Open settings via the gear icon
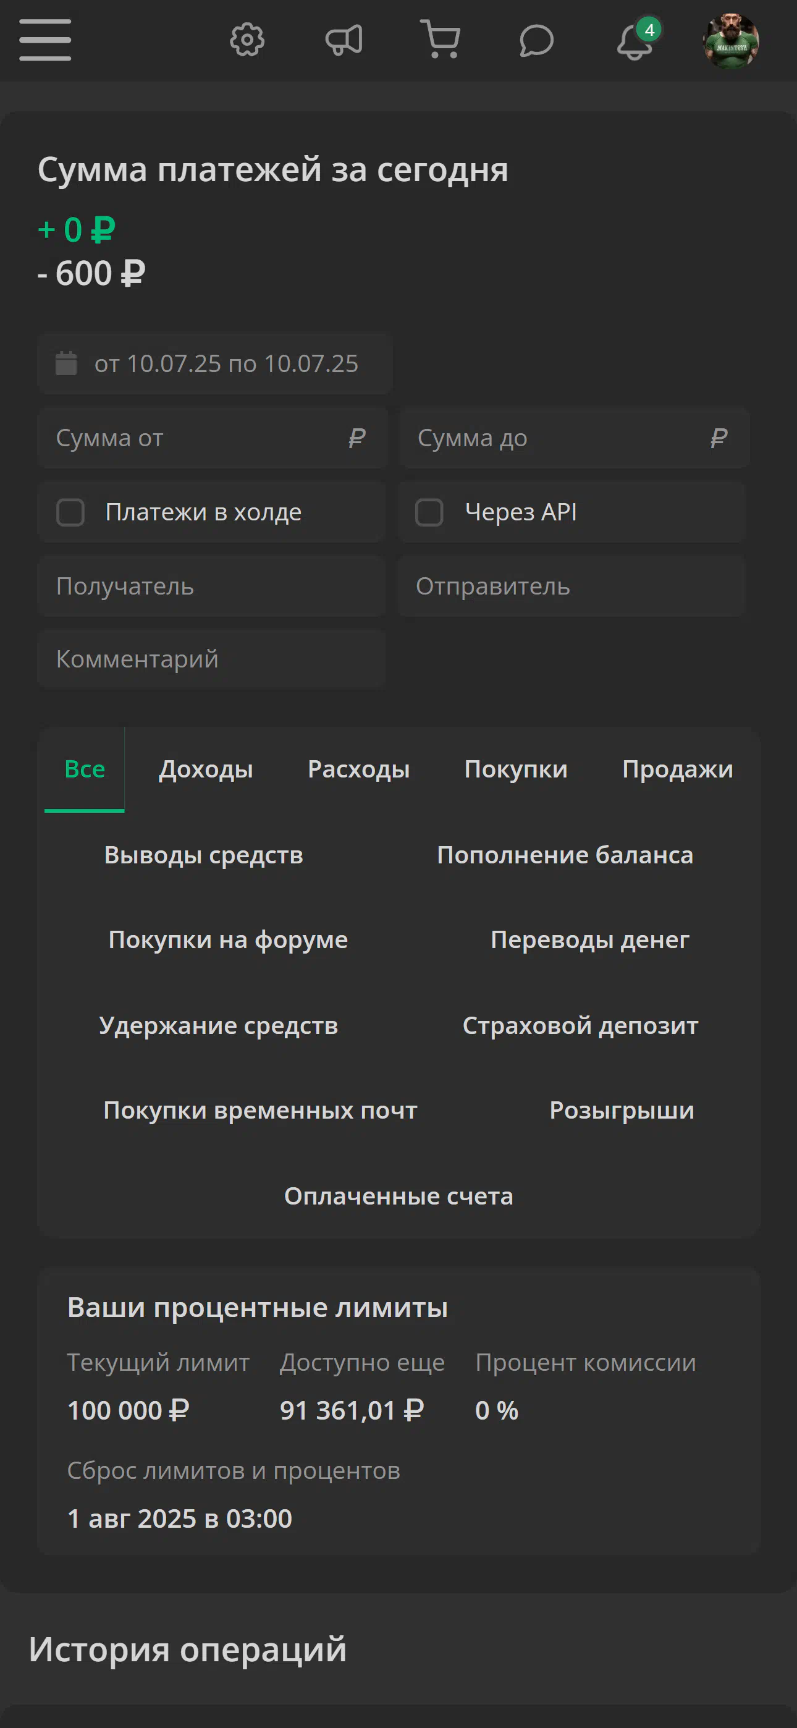Viewport: 797px width, 1728px height. pyautogui.click(x=247, y=40)
